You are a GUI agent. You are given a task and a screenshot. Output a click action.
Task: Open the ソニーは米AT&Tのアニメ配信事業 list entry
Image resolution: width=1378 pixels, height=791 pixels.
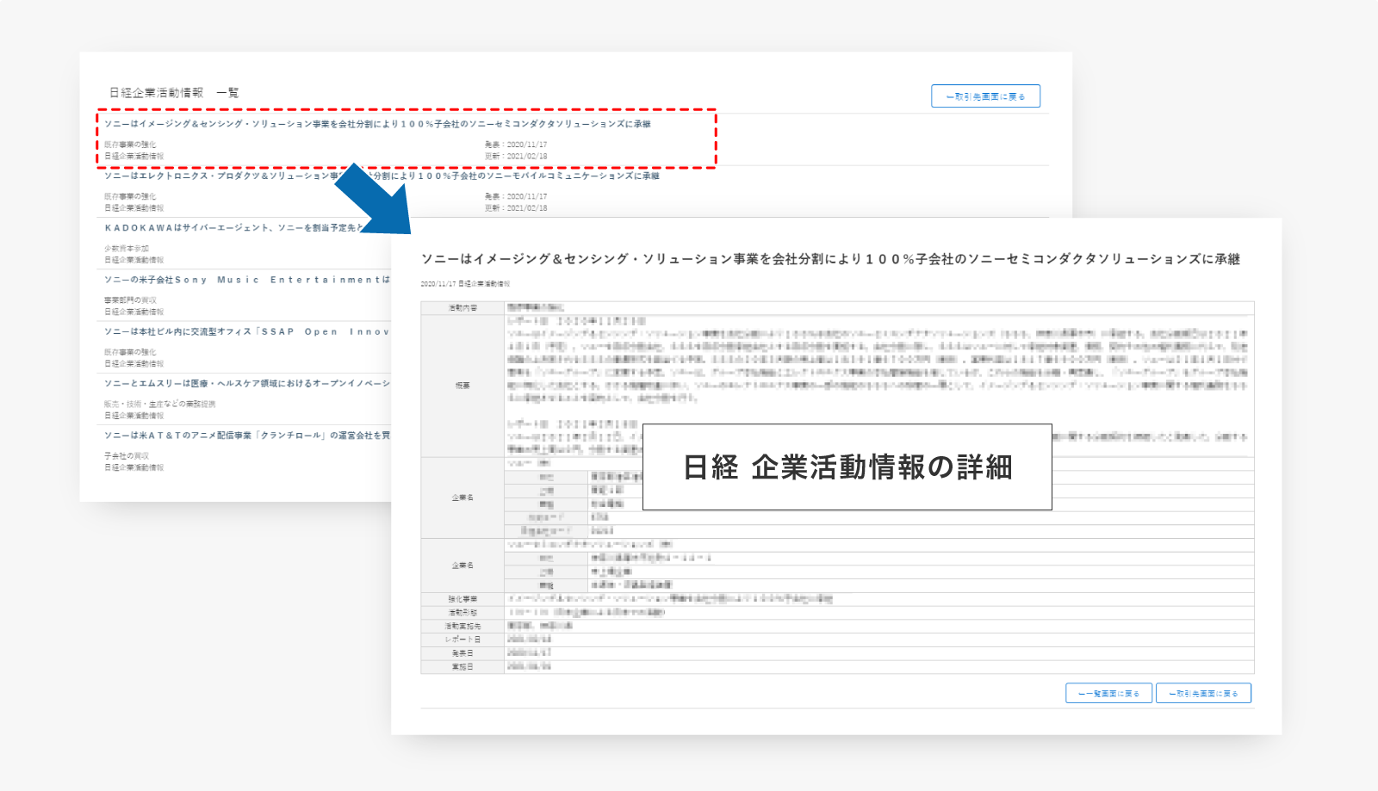247,436
